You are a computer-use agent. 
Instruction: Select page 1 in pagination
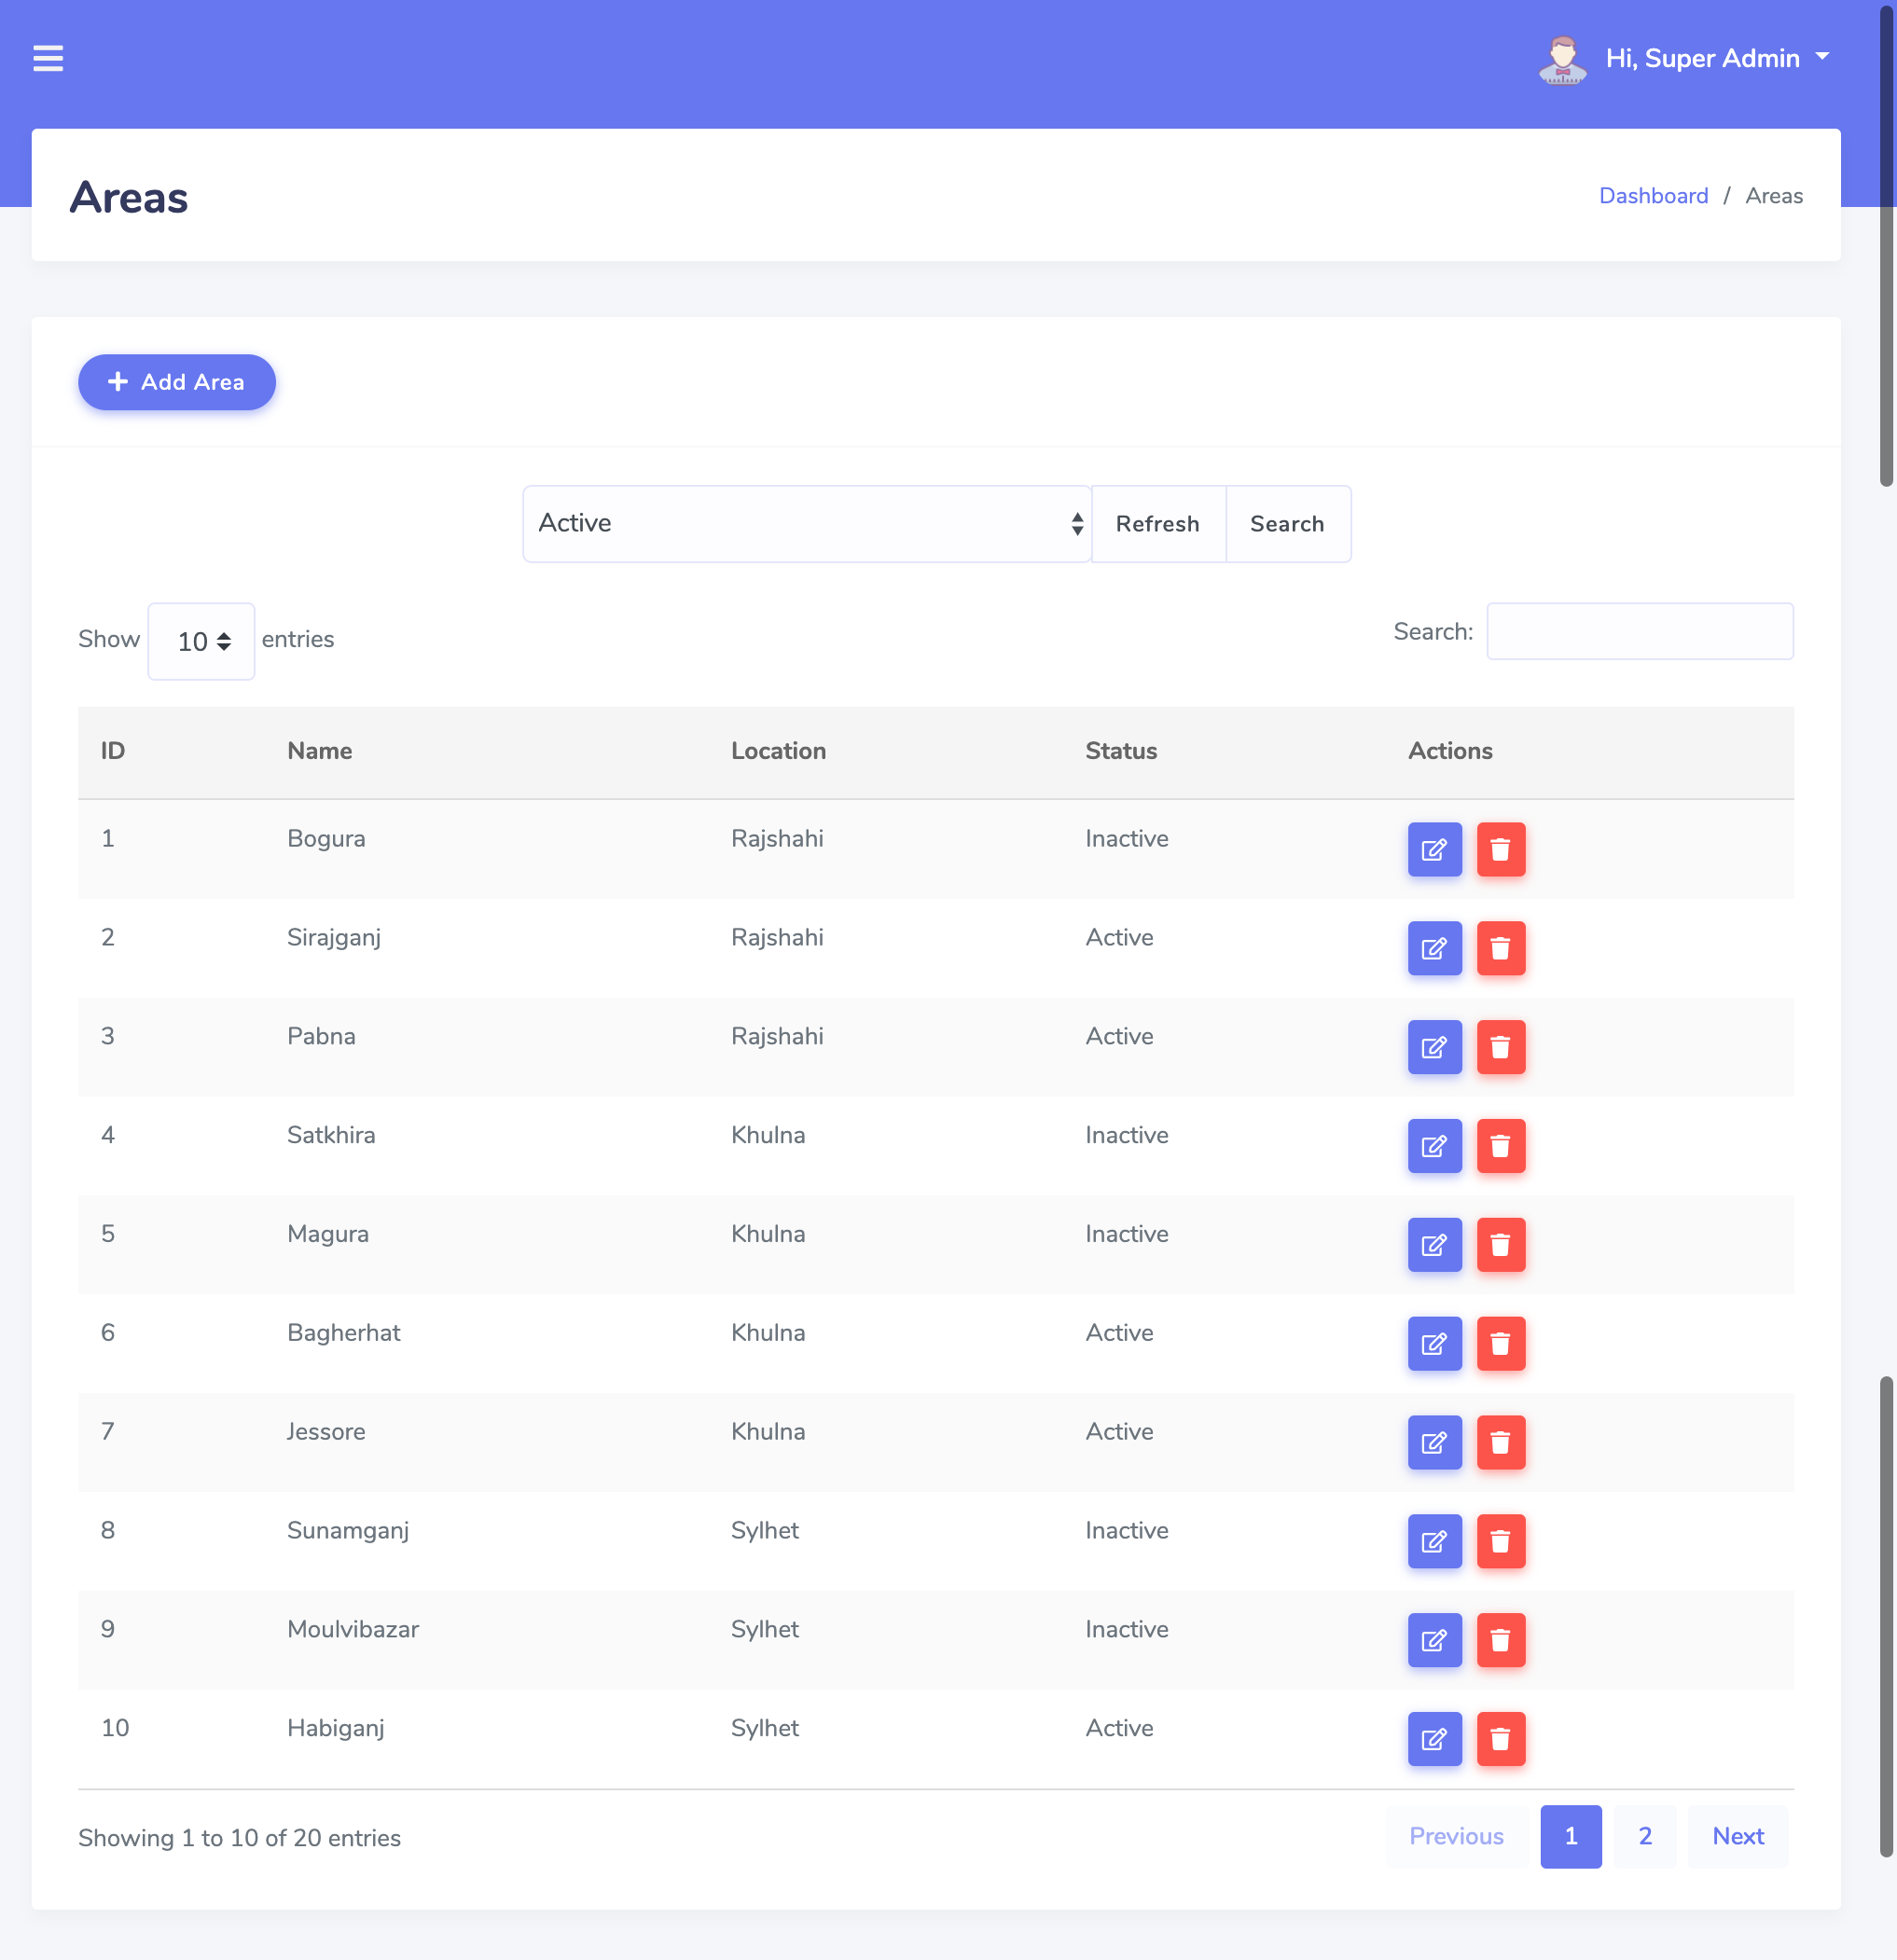1570,1836
